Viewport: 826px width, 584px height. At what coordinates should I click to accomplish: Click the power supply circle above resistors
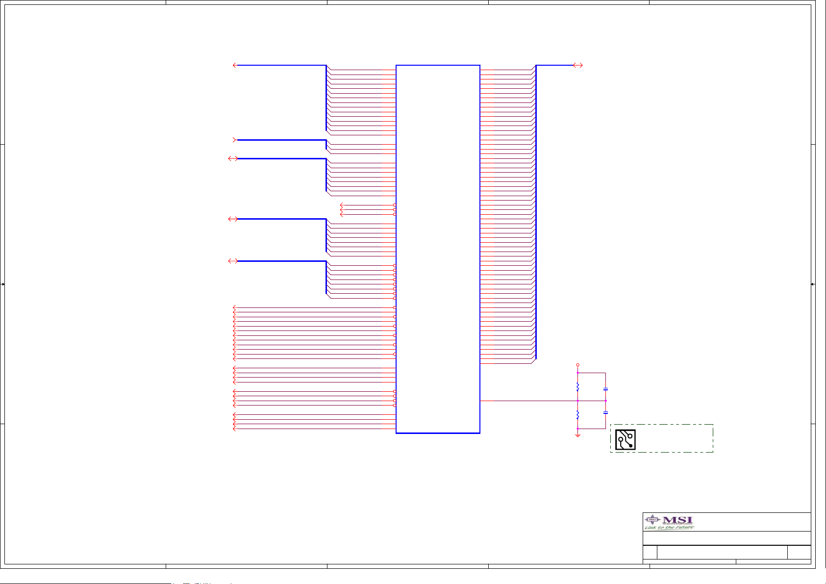point(578,365)
